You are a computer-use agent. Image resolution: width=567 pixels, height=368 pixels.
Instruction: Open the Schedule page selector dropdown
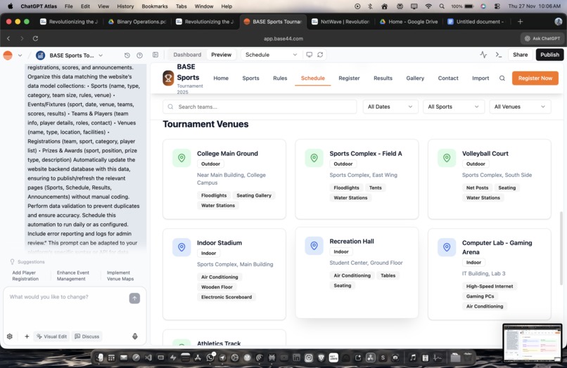[x=271, y=55]
